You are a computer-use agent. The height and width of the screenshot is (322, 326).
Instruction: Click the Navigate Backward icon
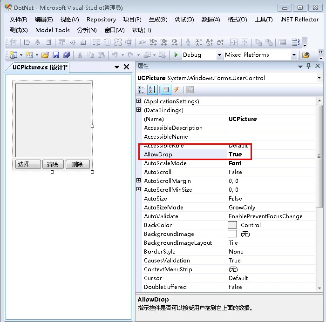[x=147, y=55]
